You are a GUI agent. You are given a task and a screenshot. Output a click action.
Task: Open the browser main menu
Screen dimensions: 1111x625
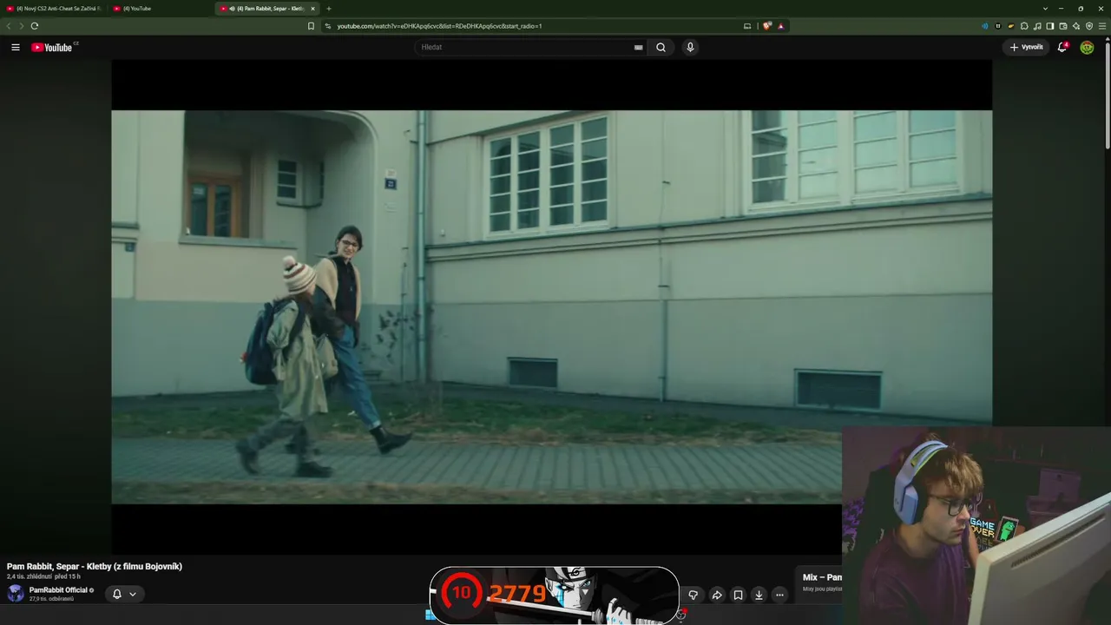(1102, 26)
